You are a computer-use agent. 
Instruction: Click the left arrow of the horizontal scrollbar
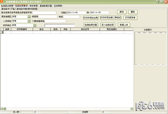click(x=2, y=108)
